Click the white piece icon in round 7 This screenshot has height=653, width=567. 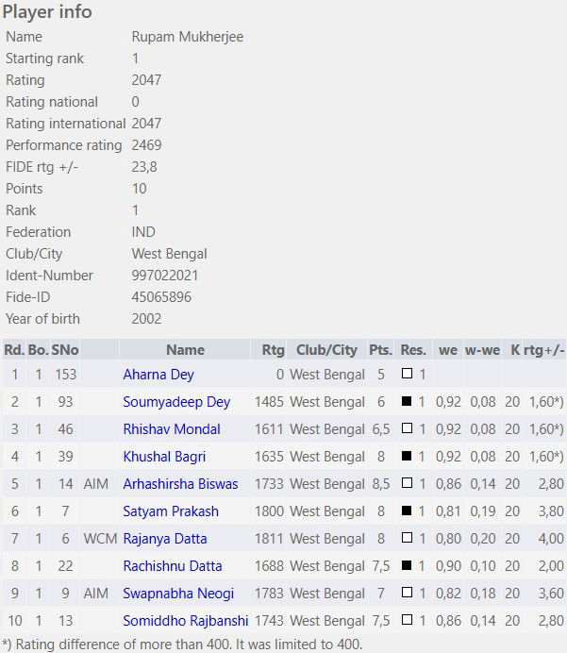407,537
